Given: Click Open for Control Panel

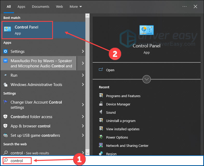Looking at the screenshot, I should 110,70.
